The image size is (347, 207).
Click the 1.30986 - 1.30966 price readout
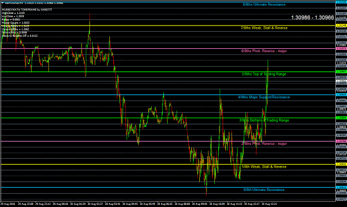point(312,17)
